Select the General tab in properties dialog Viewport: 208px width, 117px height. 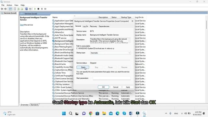coord(78,26)
